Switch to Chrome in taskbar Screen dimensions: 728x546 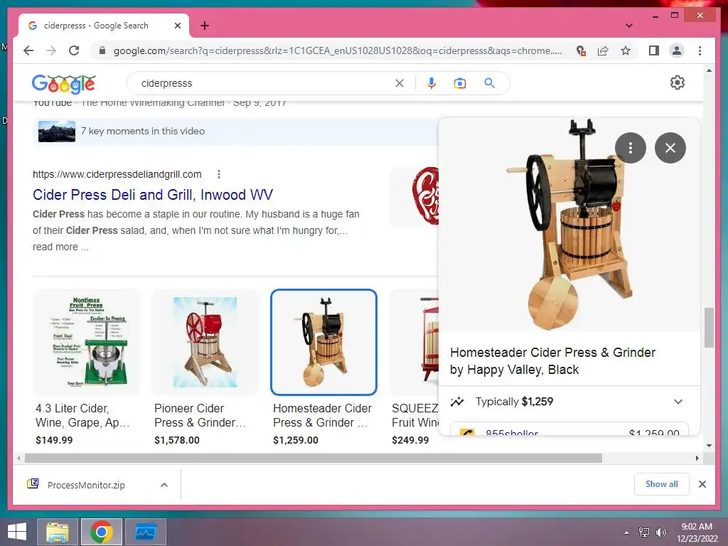101,532
